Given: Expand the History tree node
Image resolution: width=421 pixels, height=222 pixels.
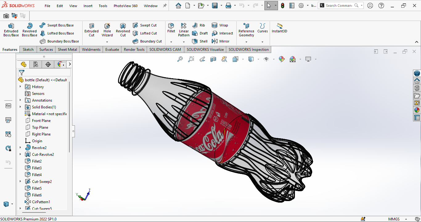Looking at the screenshot, I should tap(21, 87).
